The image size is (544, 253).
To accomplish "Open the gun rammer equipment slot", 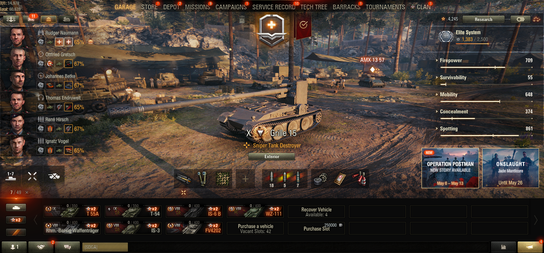I will [184, 178].
